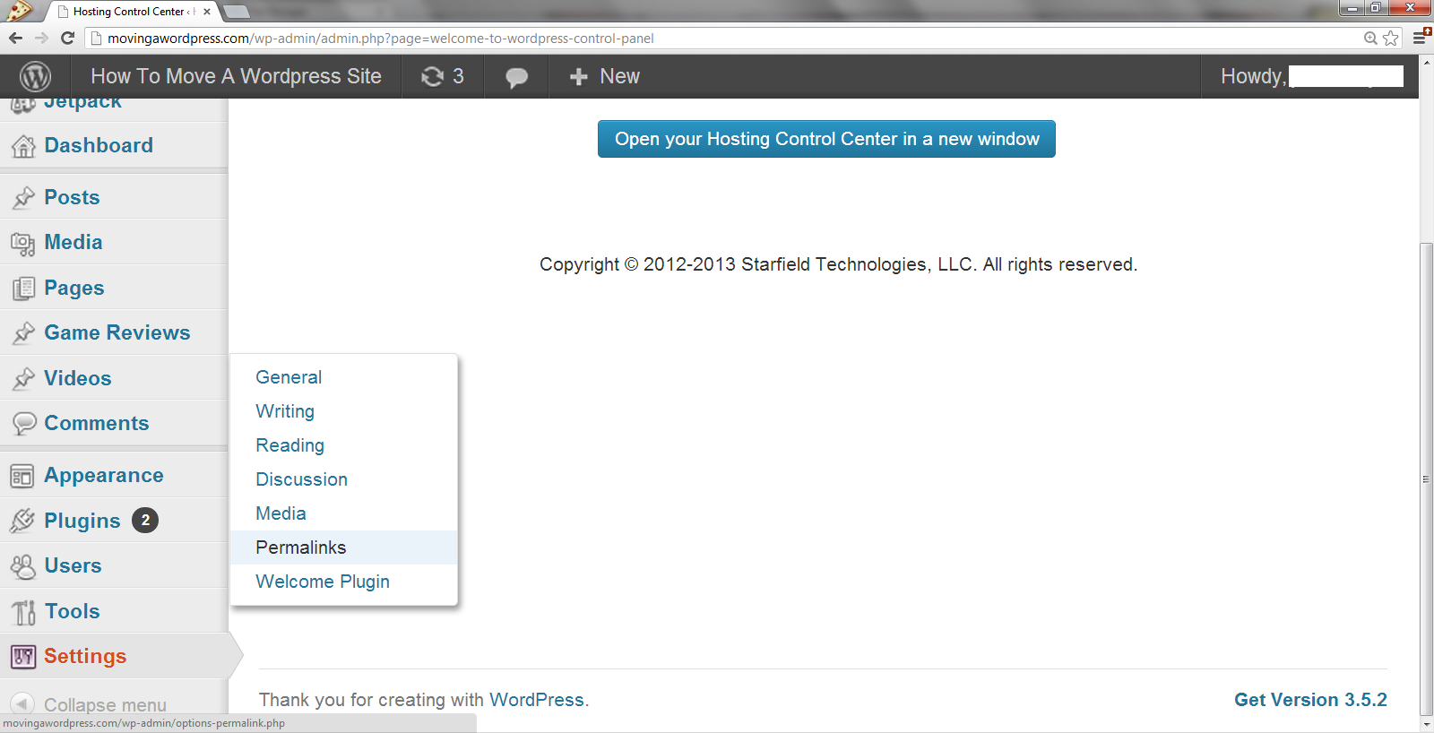Click How To Move A Wordpress Site title

click(236, 76)
